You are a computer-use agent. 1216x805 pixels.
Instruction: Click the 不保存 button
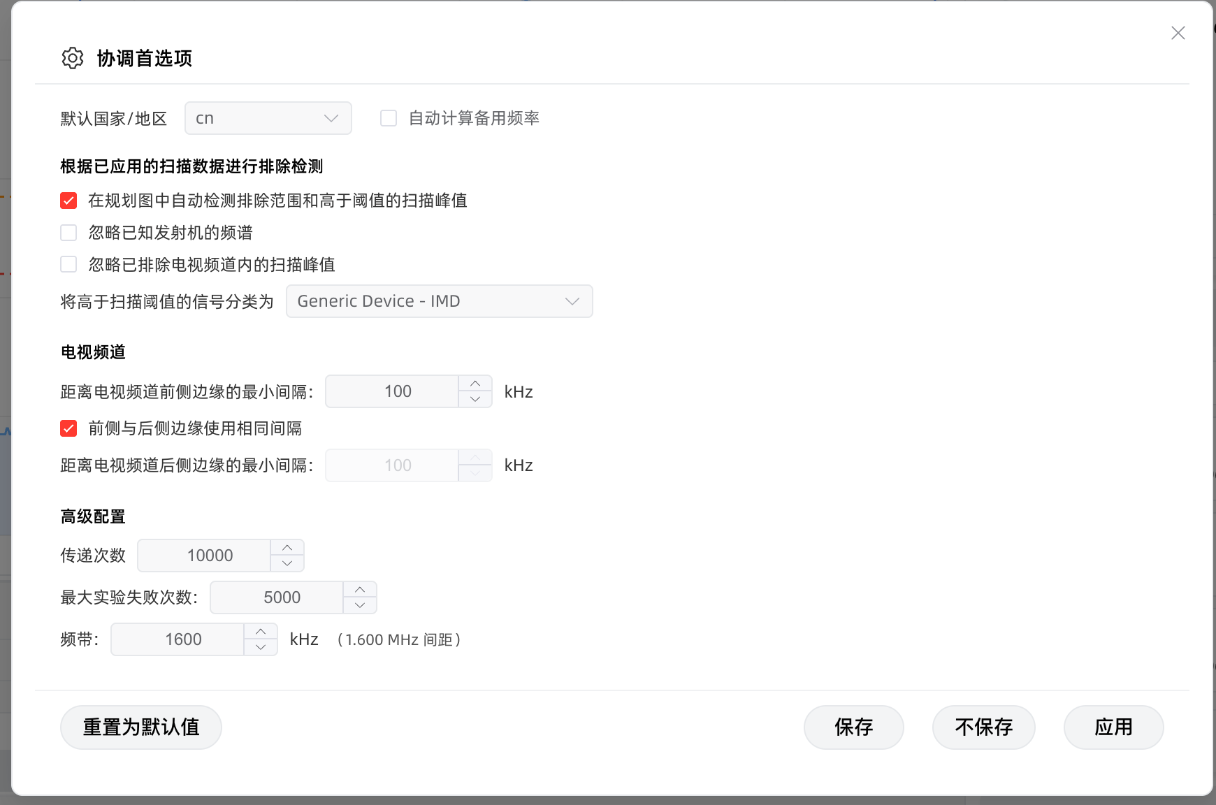[984, 727]
